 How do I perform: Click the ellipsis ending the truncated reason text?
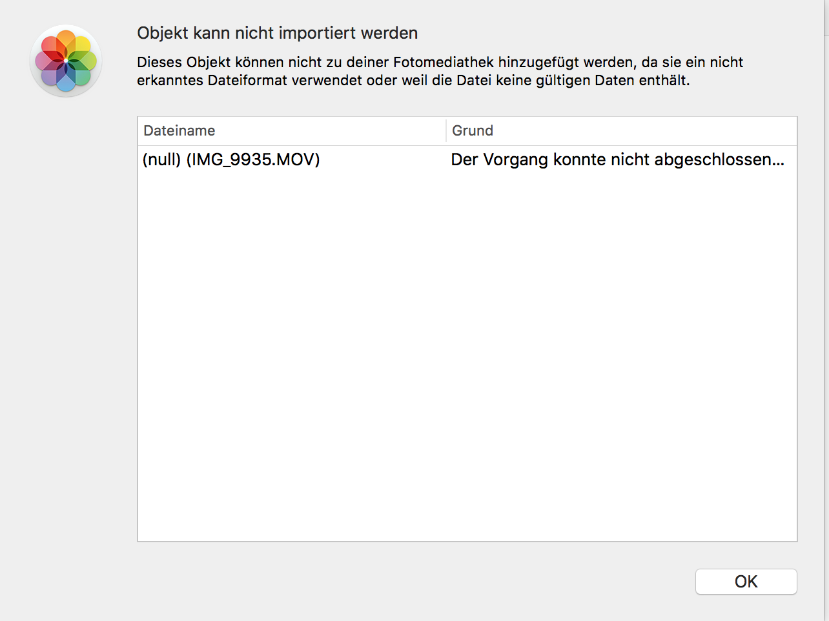click(778, 161)
